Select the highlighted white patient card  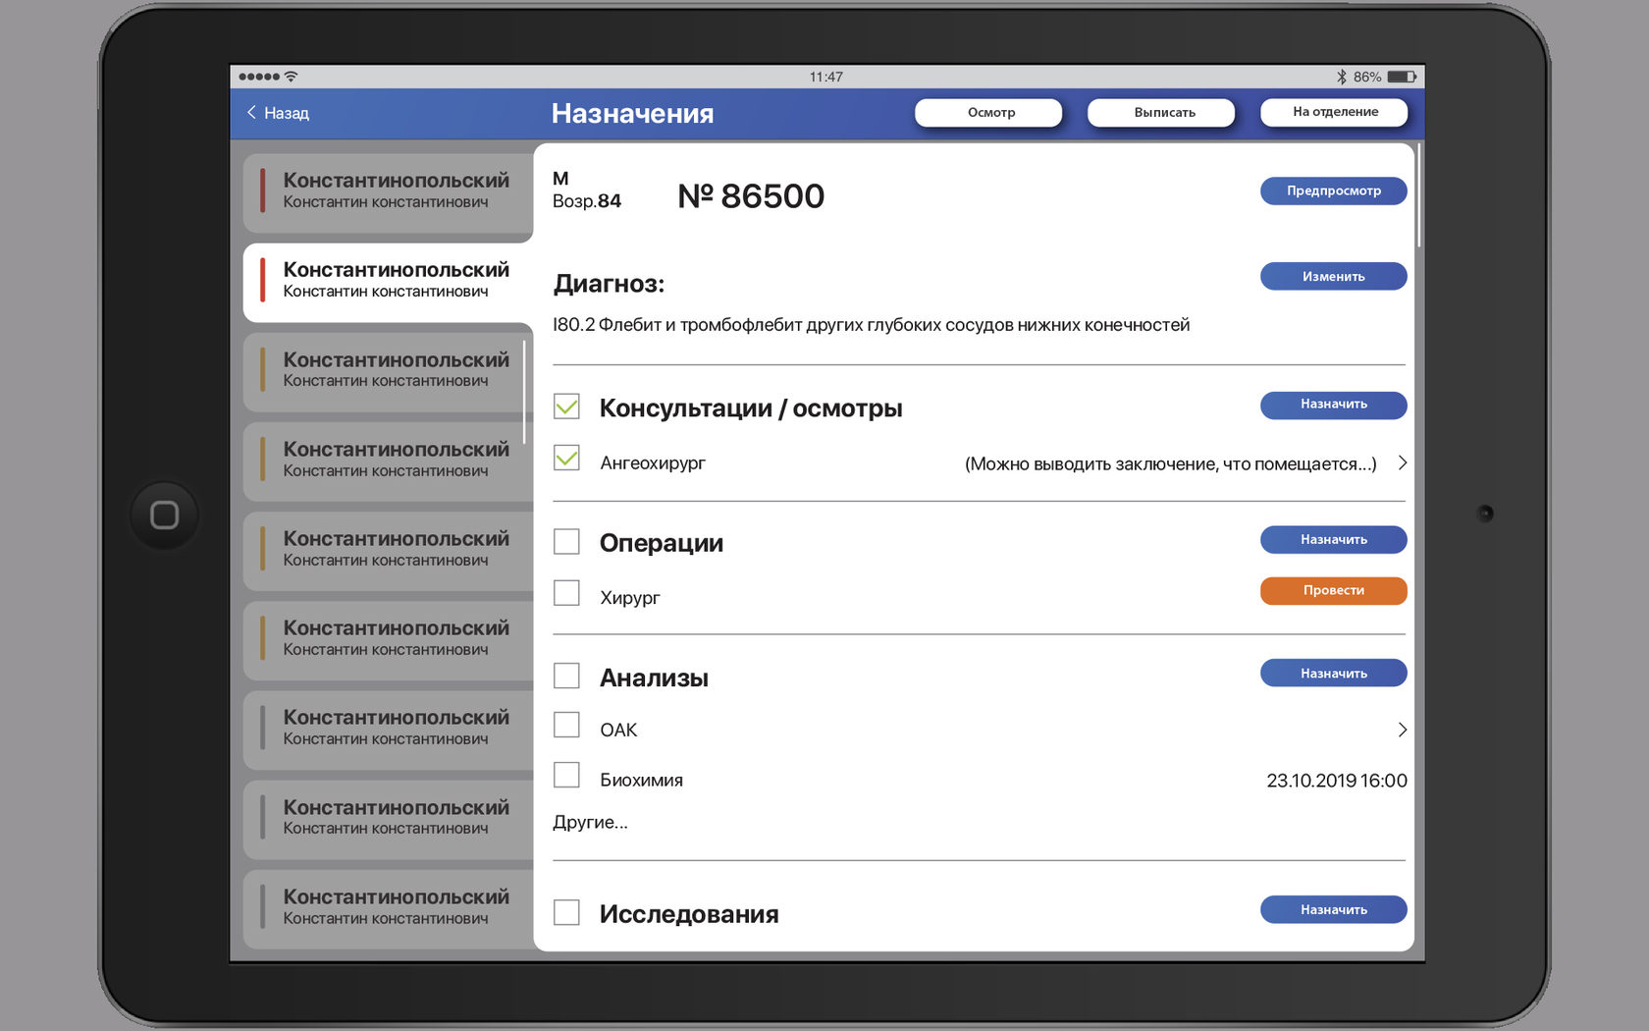pyautogui.click(x=388, y=282)
